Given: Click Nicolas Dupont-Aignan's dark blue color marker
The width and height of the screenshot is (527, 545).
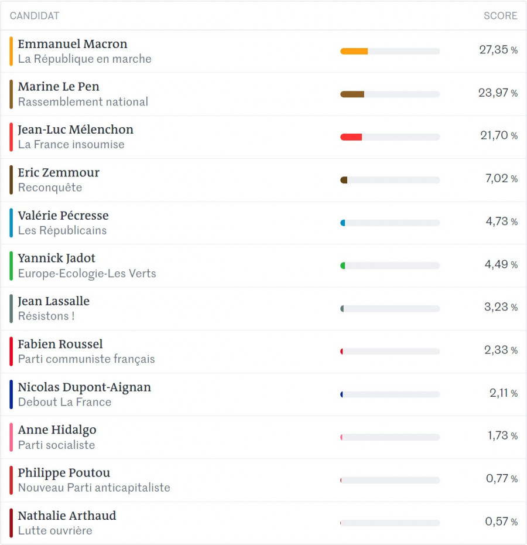Looking at the screenshot, I should (11, 394).
